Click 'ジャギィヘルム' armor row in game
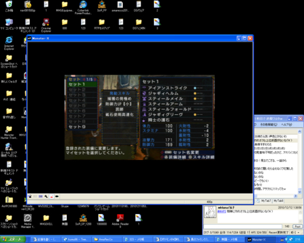The height and width of the screenshot is (243, 304). click(177, 93)
